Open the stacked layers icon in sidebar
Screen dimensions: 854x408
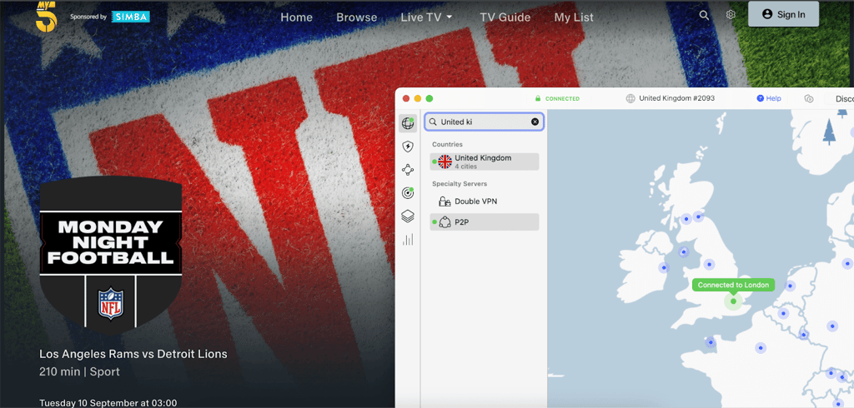point(407,216)
